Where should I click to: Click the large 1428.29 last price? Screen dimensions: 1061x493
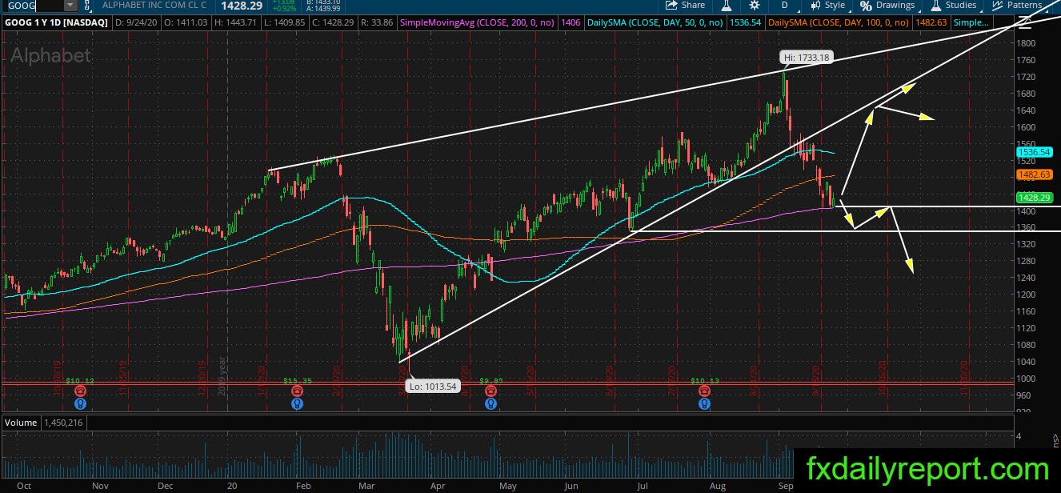click(242, 5)
